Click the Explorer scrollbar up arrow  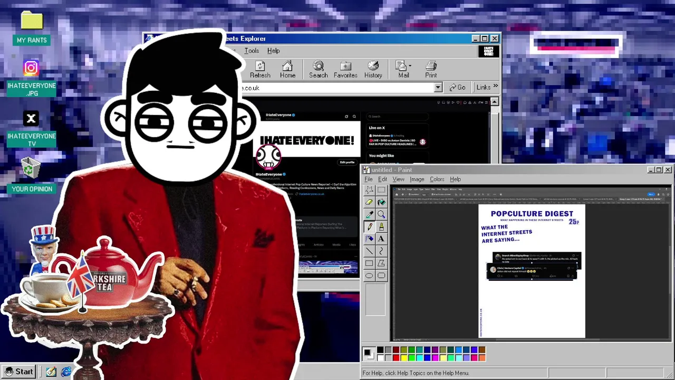pos(495,102)
